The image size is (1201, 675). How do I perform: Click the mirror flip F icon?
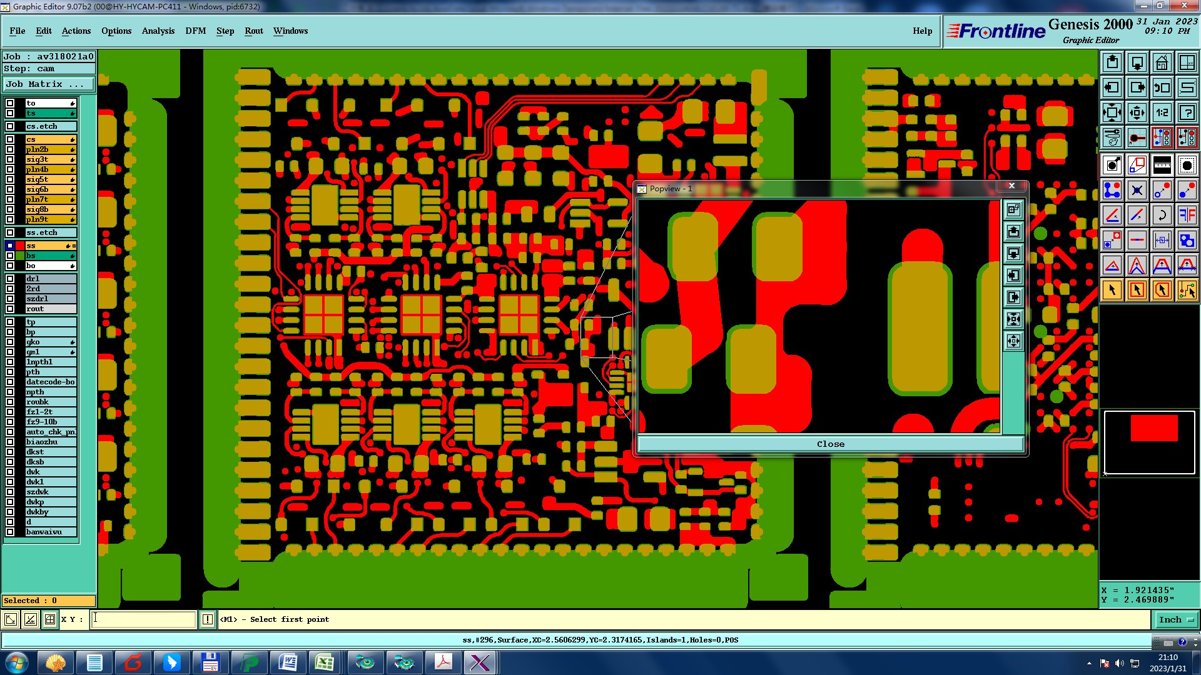point(1187,215)
